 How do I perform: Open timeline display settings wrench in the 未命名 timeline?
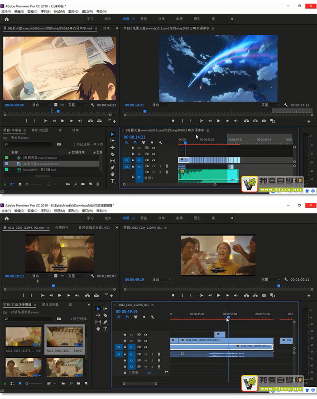[160, 143]
